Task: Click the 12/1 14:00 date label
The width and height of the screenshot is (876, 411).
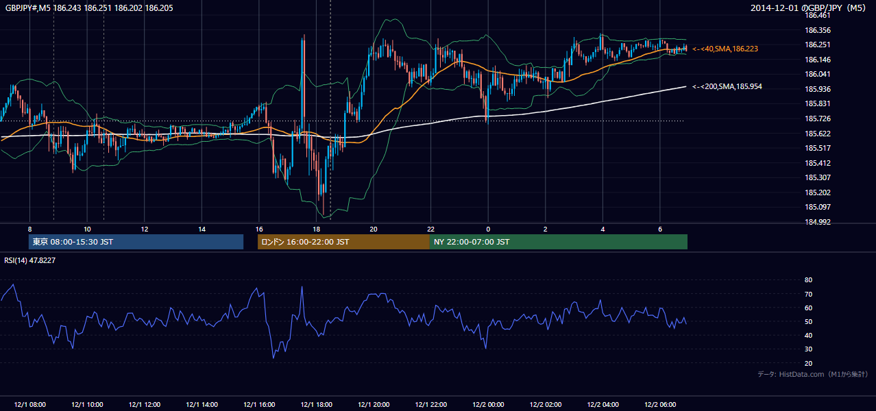Action: pos(202,404)
